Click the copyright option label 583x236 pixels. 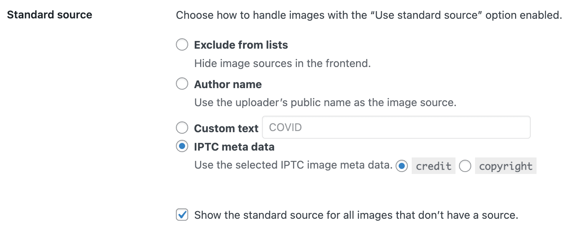tap(505, 166)
